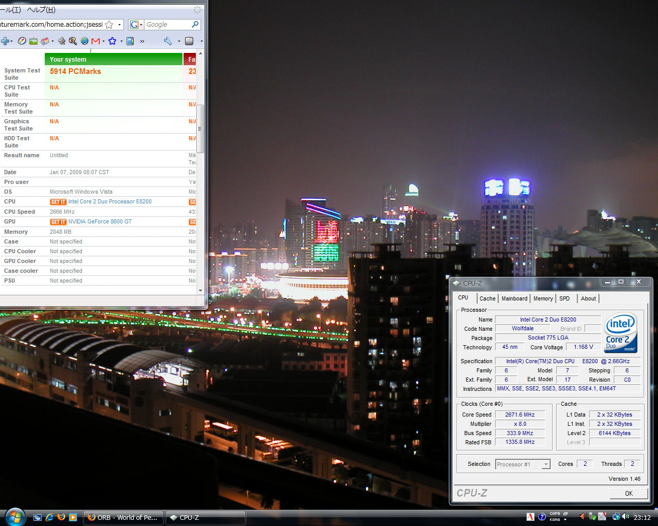Launch Firefox from the quick launch bar
This screenshot has width=658, height=526.
click(61, 517)
